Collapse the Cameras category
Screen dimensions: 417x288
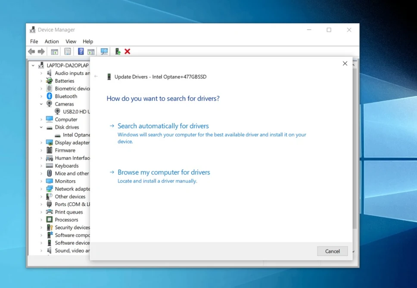coord(41,104)
